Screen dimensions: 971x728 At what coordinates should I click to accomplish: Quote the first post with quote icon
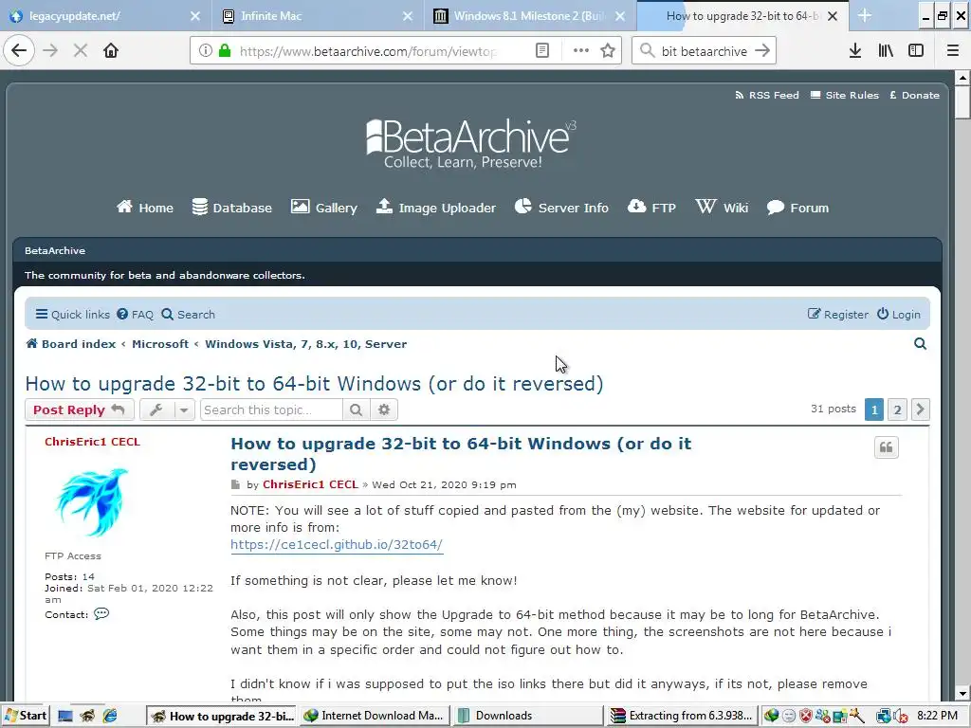pyautogui.click(x=887, y=447)
